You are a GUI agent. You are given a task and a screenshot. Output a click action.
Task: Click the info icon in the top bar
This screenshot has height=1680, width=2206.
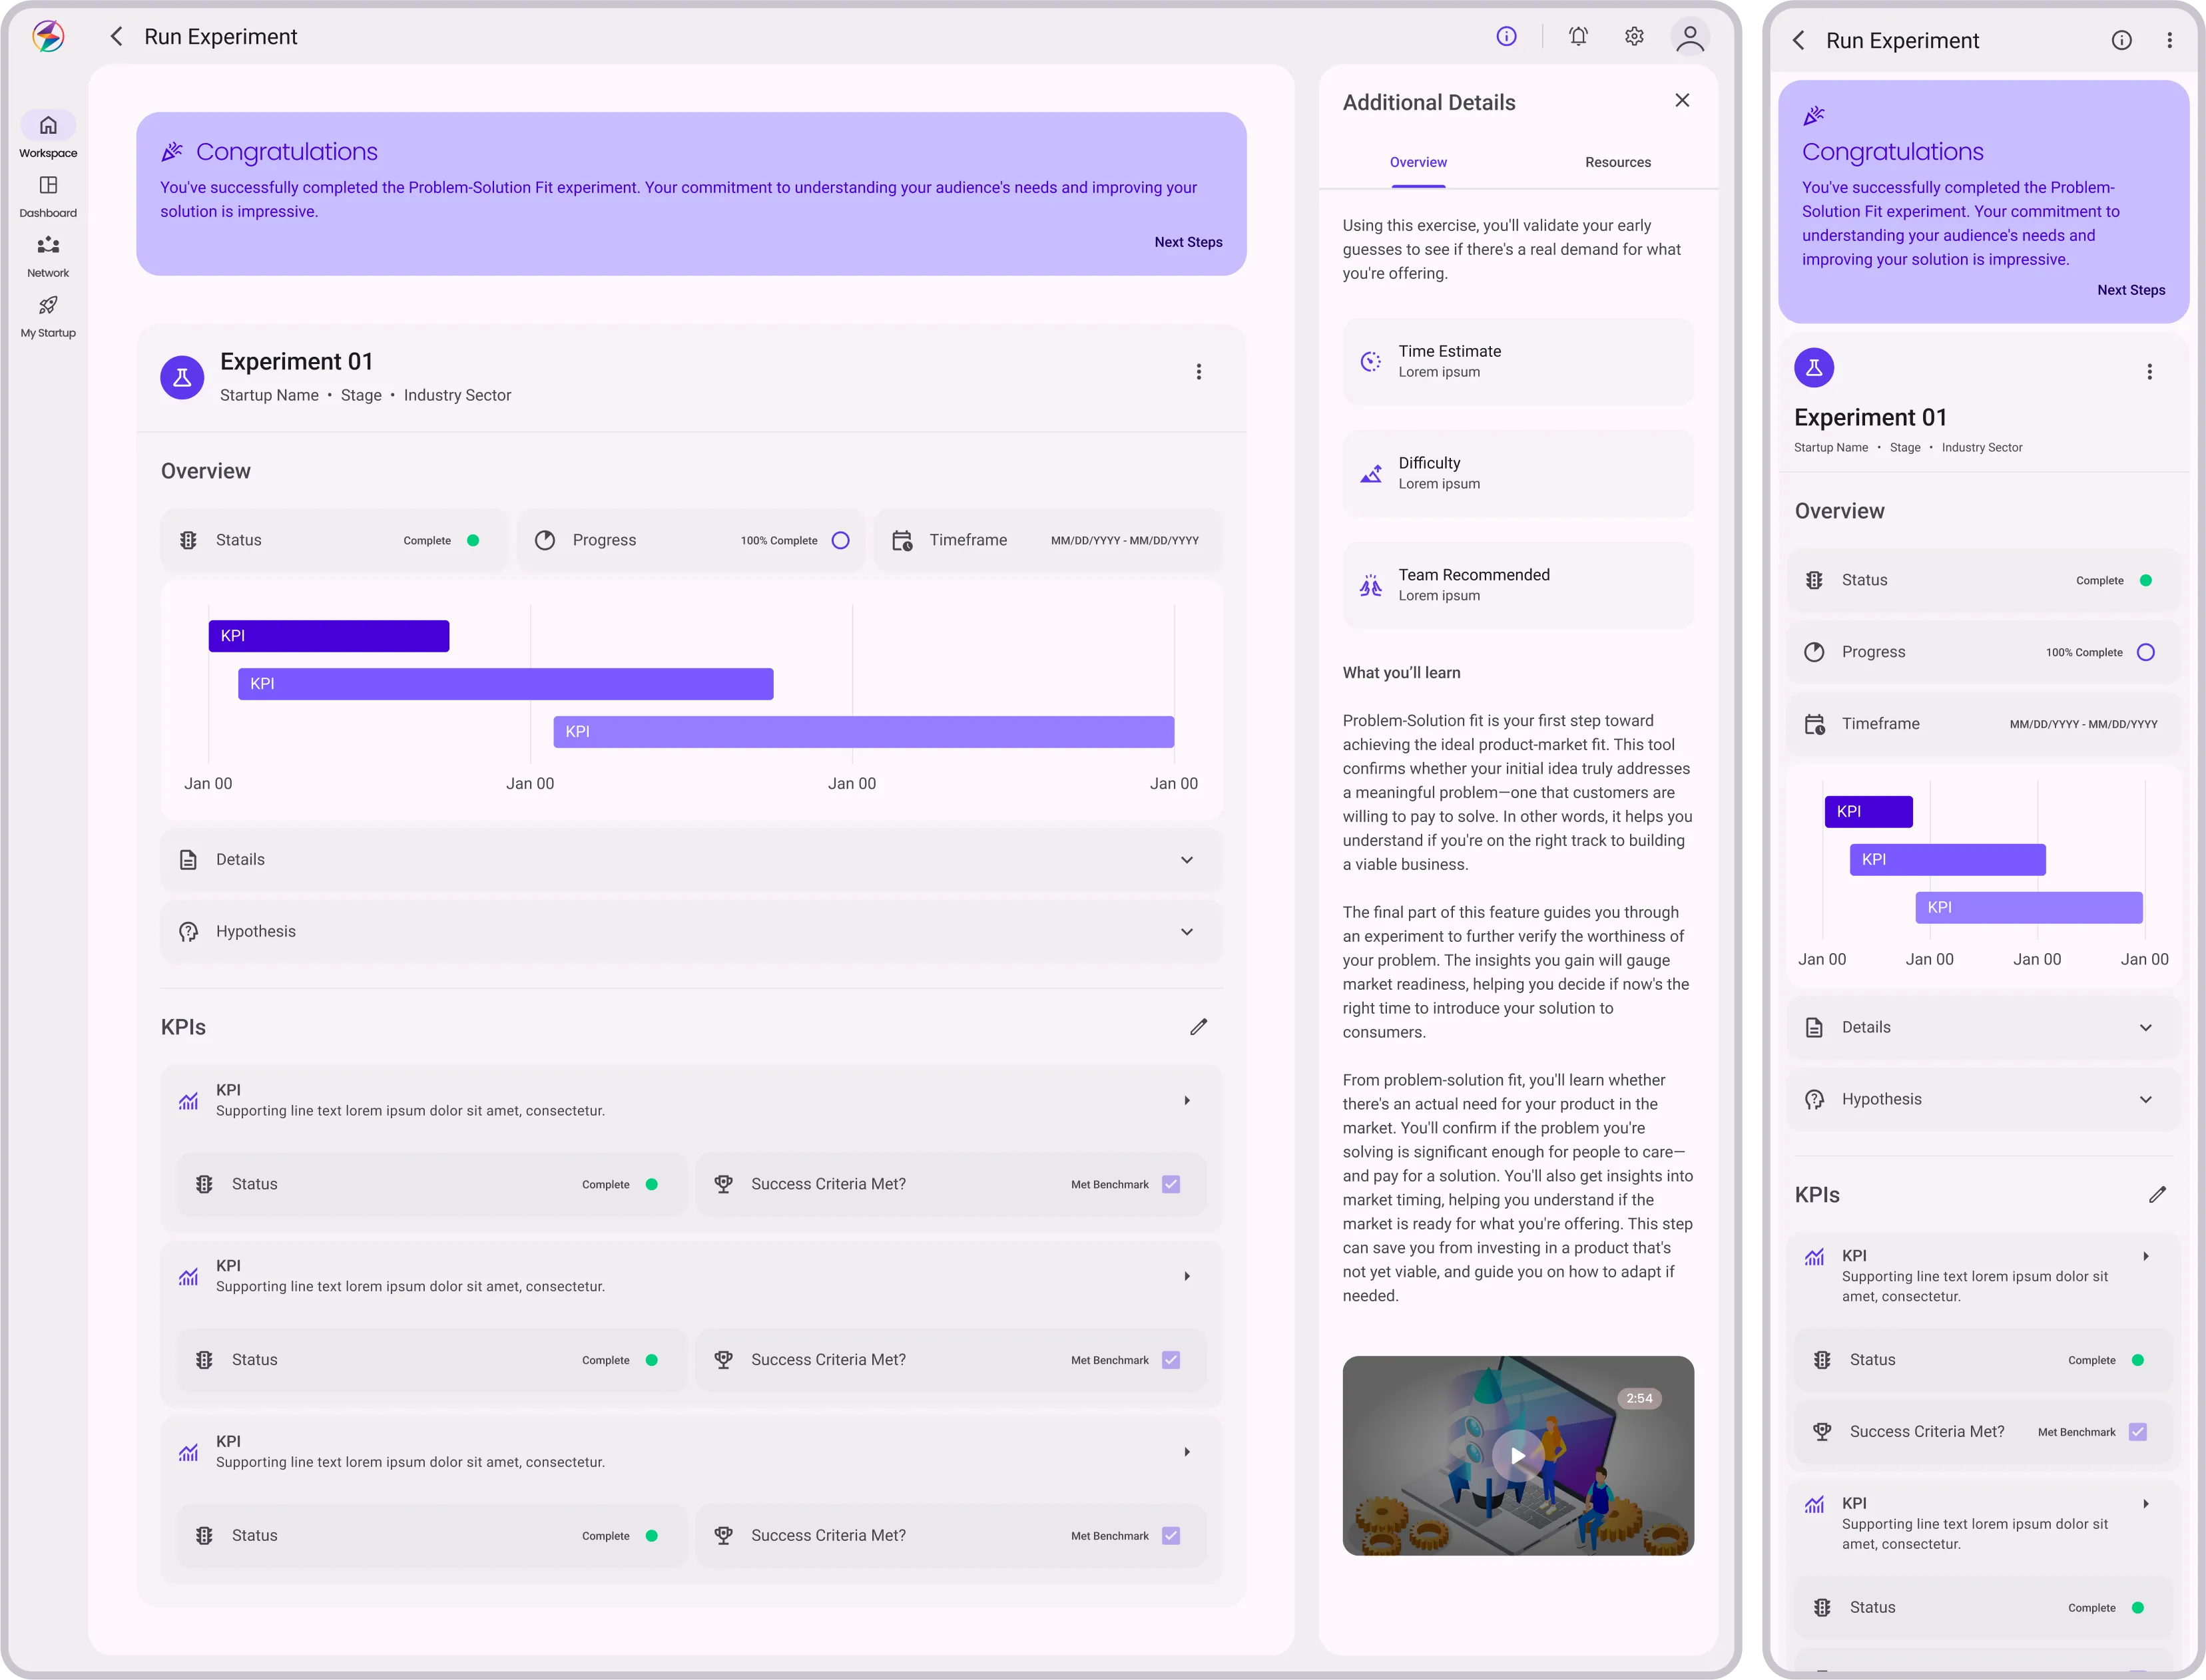(1507, 36)
